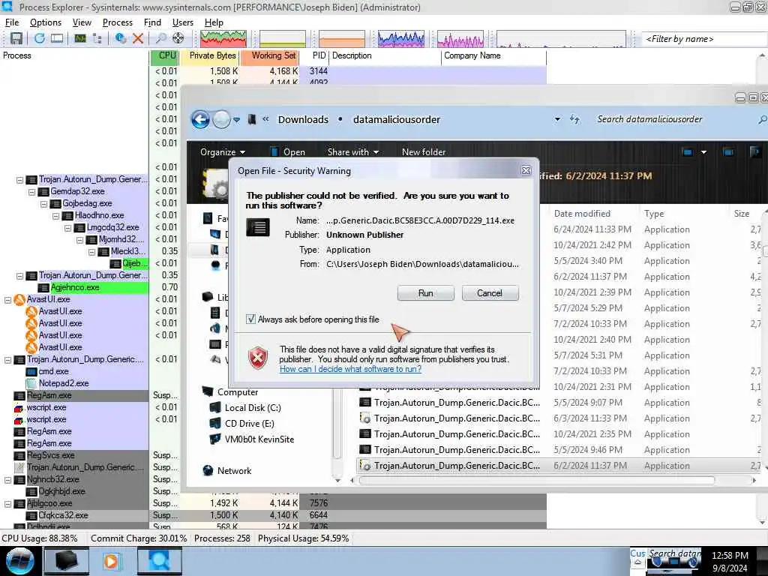Click the black folder taskbar button

tap(67, 561)
